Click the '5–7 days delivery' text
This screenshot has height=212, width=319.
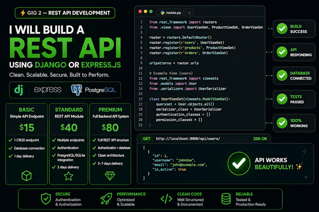click(x=110, y=163)
